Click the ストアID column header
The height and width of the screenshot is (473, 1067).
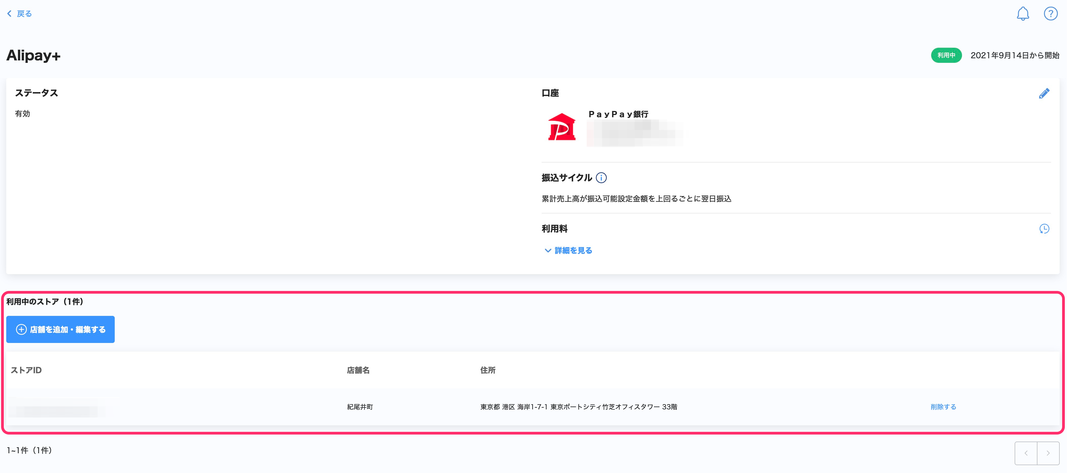[26, 370]
